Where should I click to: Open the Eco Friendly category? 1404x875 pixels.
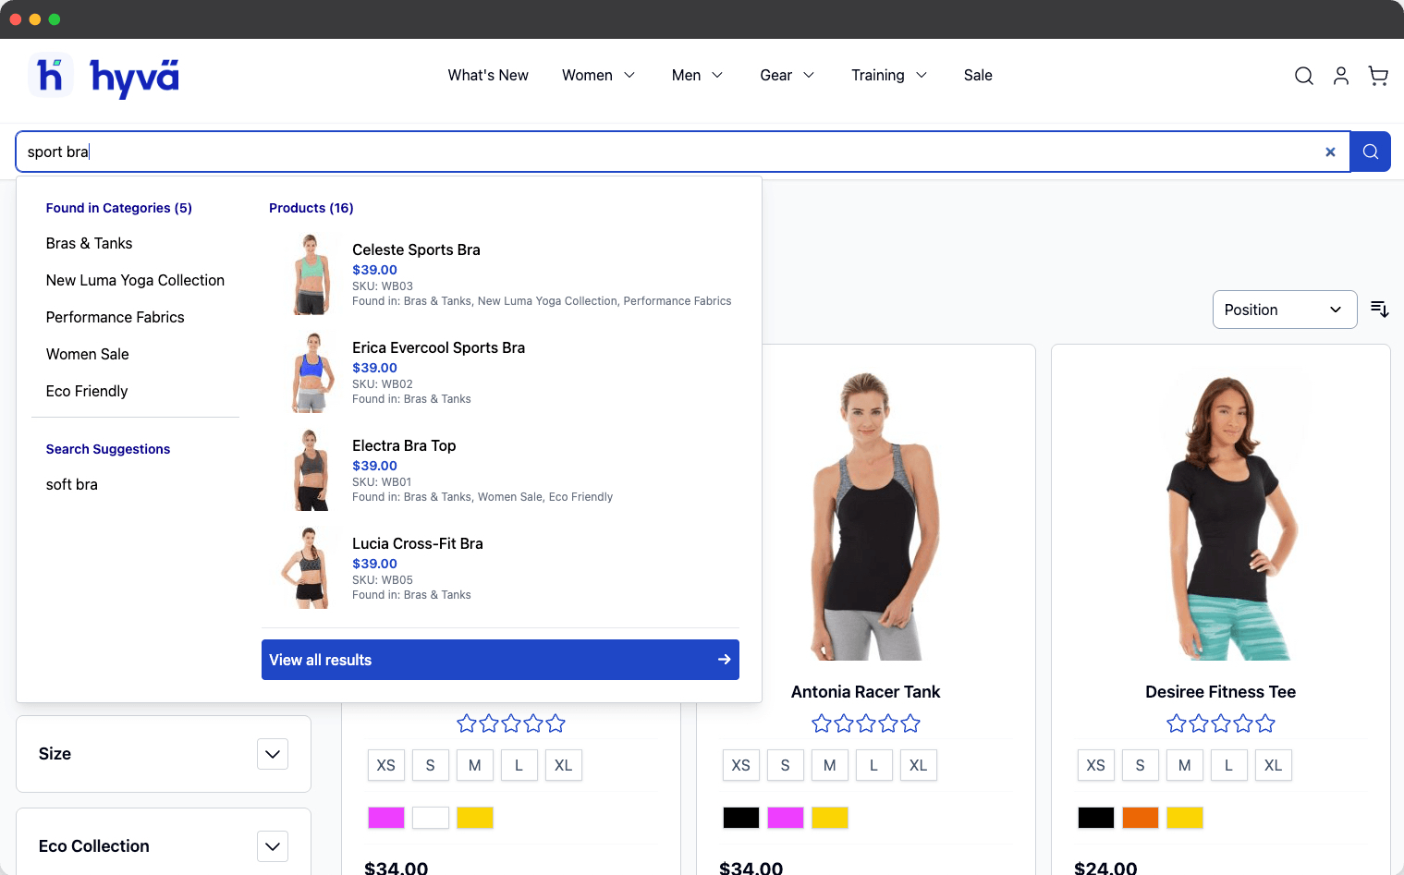pos(87,391)
